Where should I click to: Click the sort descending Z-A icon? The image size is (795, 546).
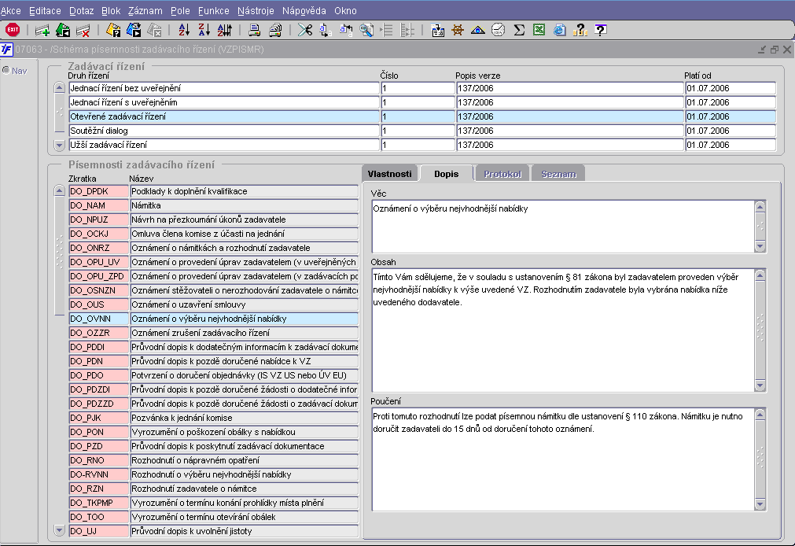(204, 30)
